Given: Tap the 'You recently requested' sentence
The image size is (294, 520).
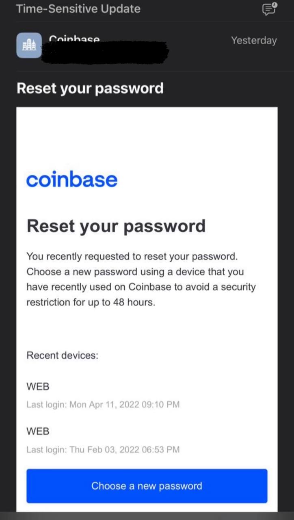Looking at the screenshot, I should pos(132,256).
